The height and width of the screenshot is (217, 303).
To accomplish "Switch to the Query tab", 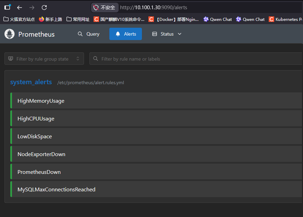I will (x=88, y=34).
